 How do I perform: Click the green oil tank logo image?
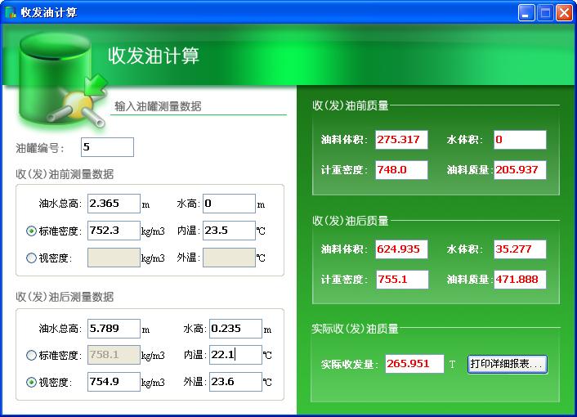click(x=63, y=80)
